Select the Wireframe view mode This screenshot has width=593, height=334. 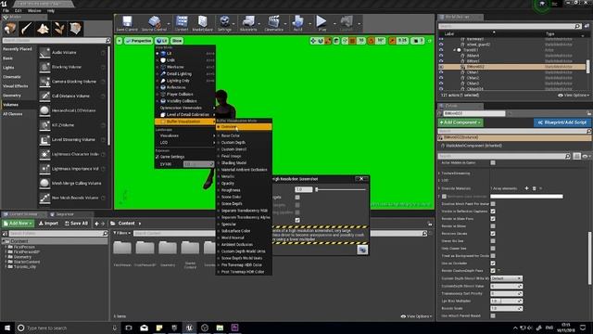175,67
